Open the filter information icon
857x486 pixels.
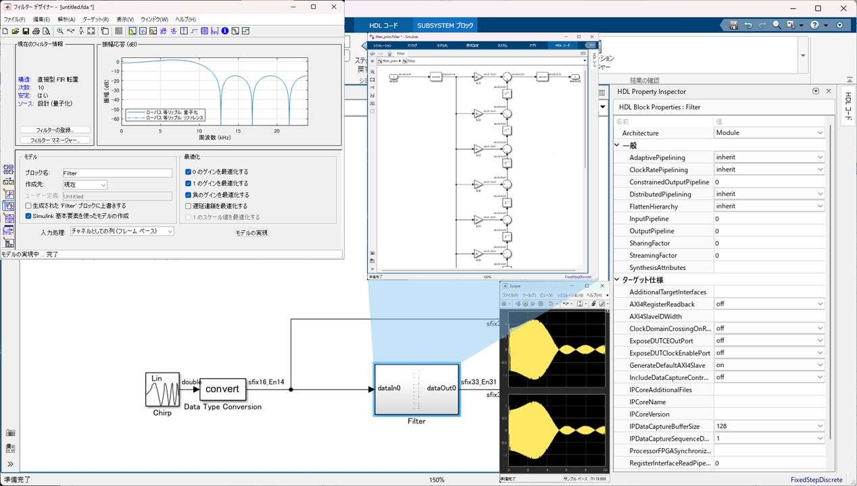click(x=225, y=31)
